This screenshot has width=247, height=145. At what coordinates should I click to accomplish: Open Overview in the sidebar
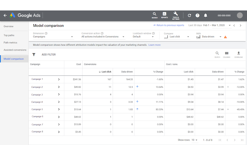tap(8, 26)
